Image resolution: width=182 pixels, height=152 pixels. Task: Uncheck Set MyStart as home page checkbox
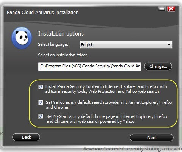point(41,116)
